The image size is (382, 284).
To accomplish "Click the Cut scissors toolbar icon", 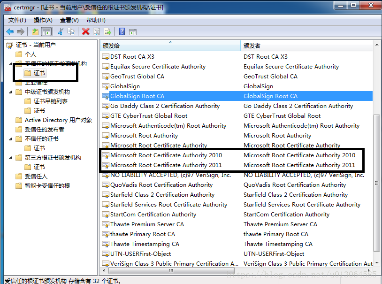I will pyautogui.click(x=61, y=31).
